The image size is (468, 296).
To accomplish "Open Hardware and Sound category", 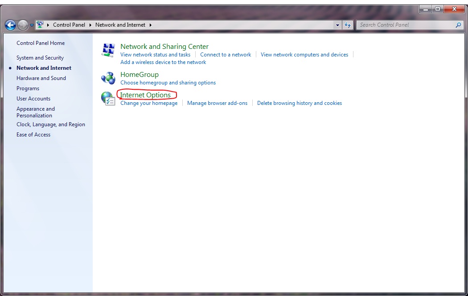I will coord(41,78).
